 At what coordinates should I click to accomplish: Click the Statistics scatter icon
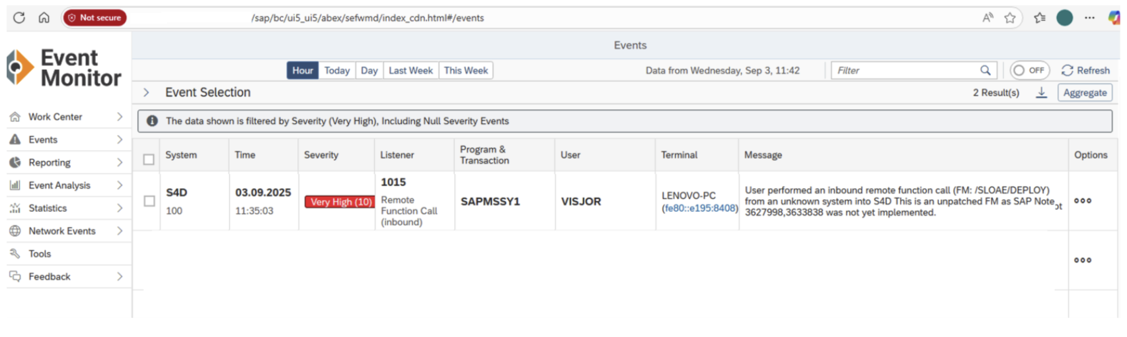(15, 208)
